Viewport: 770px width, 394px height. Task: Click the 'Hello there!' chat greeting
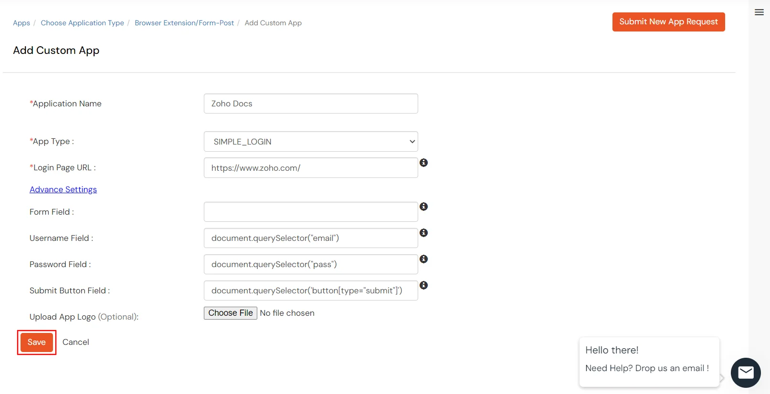pos(612,350)
